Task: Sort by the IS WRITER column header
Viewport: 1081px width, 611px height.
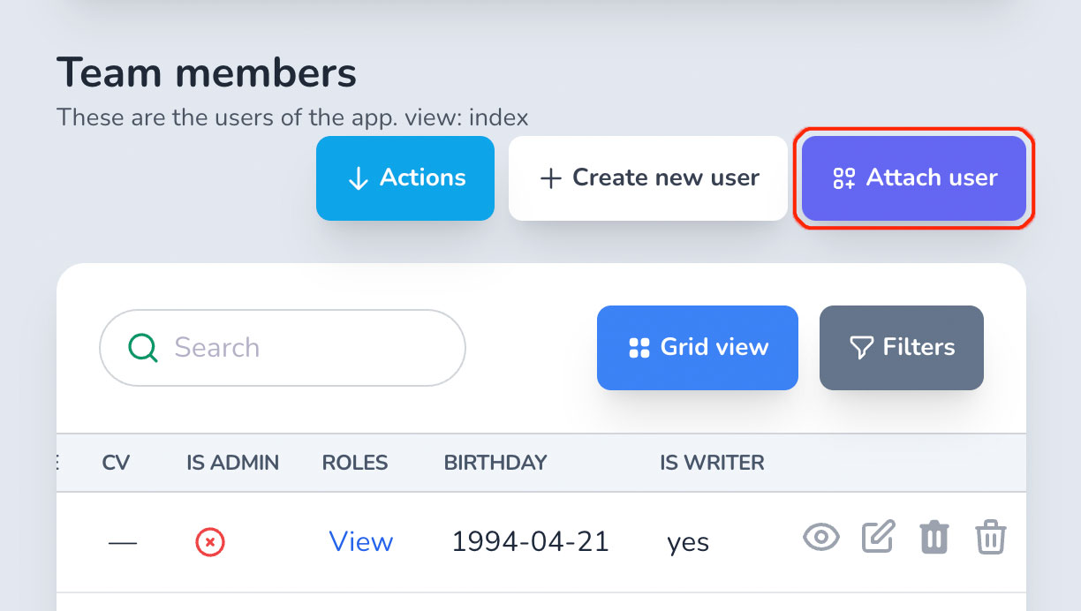Action: [713, 462]
